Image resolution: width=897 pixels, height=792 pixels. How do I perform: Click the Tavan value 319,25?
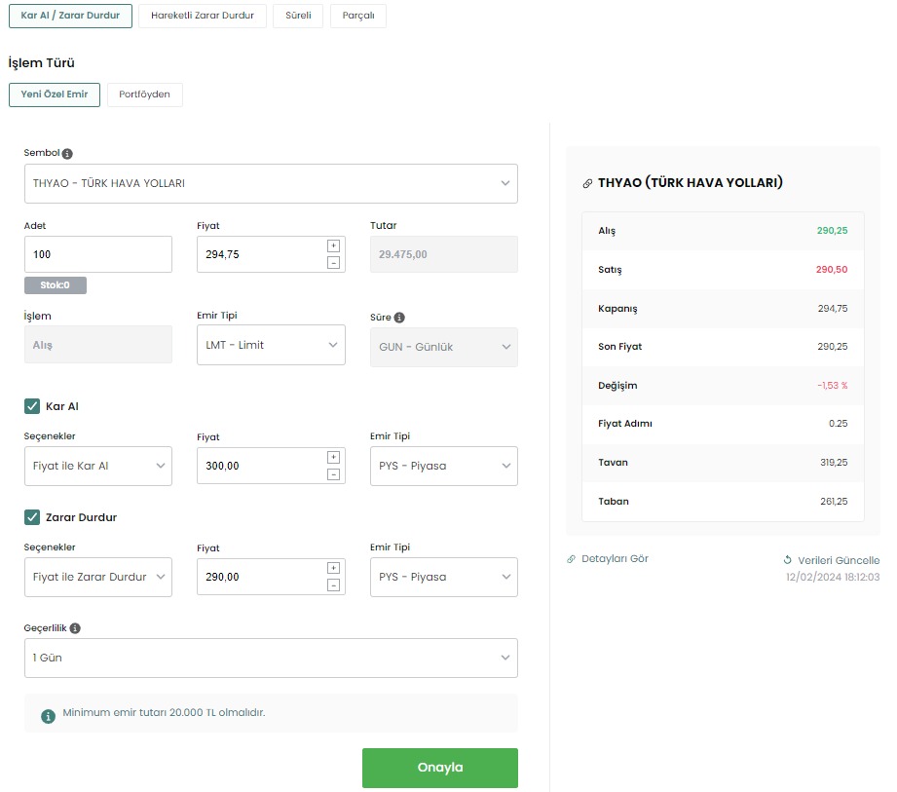click(x=834, y=463)
